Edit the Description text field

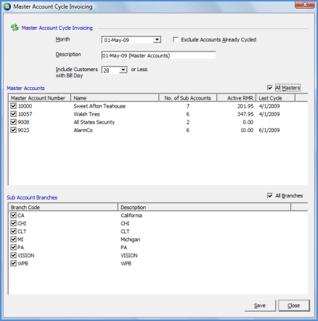tap(158, 55)
